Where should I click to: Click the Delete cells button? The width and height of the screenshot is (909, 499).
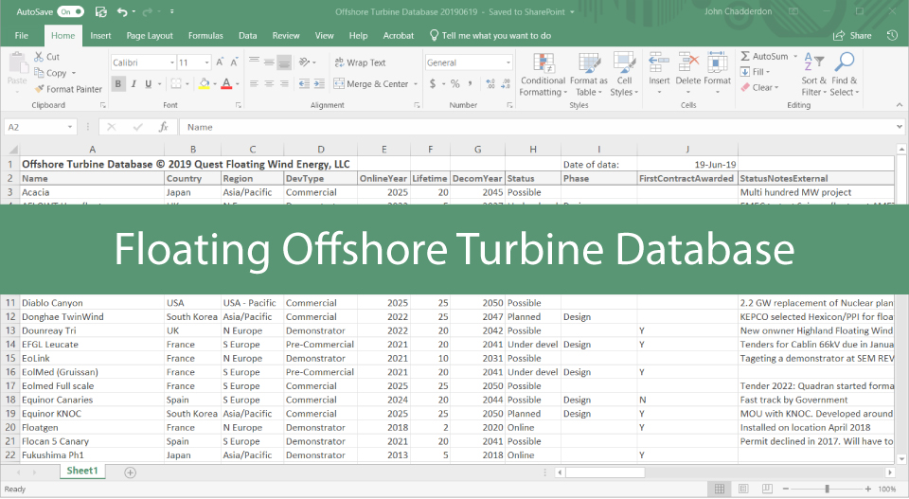[688, 74]
